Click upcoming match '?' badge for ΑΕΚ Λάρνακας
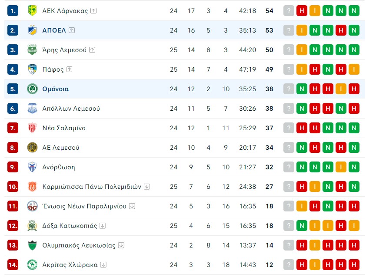 pyautogui.click(x=289, y=11)
